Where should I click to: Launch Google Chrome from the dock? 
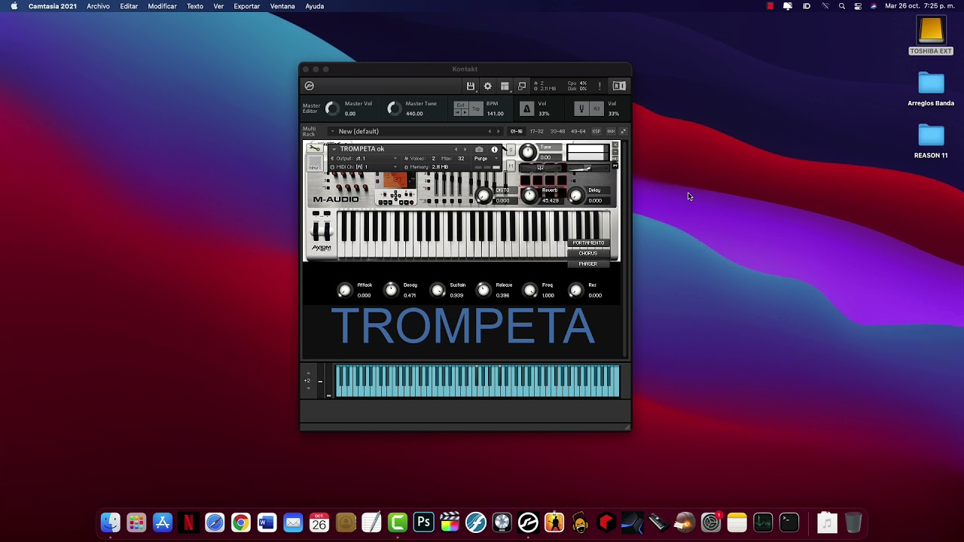(241, 522)
